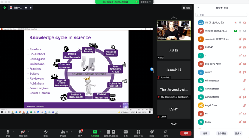
Task: Open the closed captions CC icon
Action: coord(125,132)
